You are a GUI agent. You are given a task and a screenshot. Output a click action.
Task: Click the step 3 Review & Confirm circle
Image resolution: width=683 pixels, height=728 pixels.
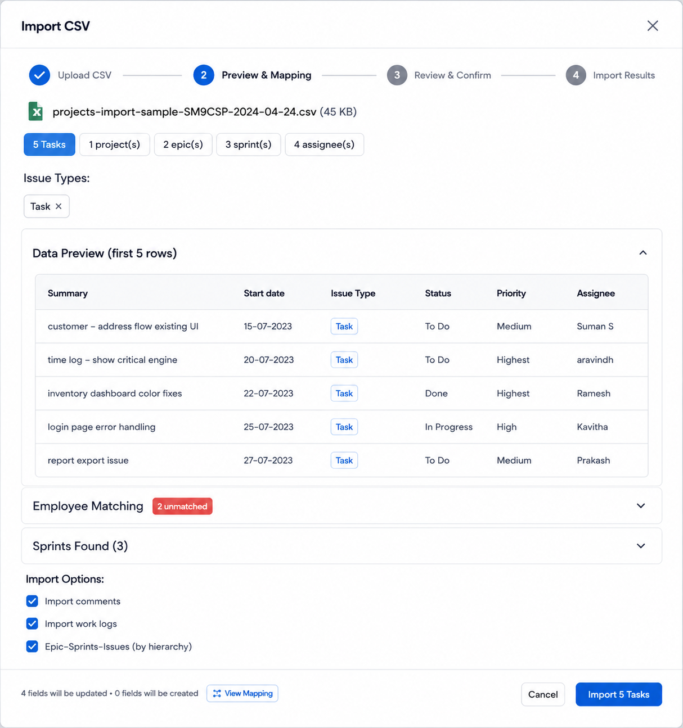[397, 75]
